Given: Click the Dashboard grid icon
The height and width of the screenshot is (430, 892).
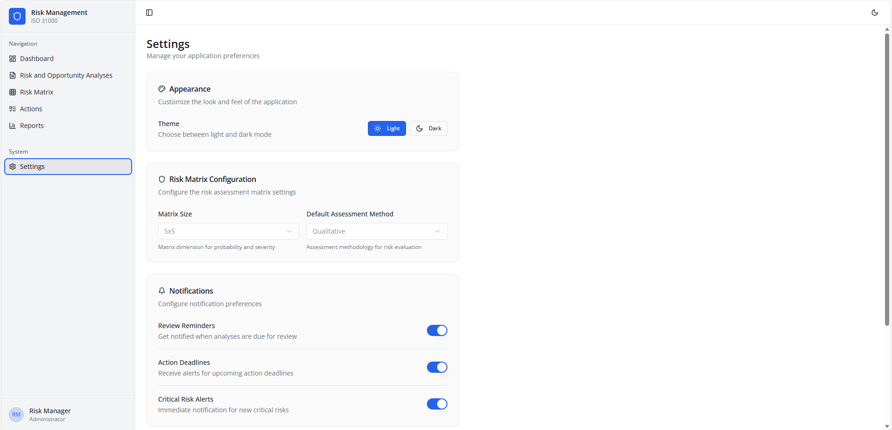Looking at the screenshot, I should click(x=12, y=59).
